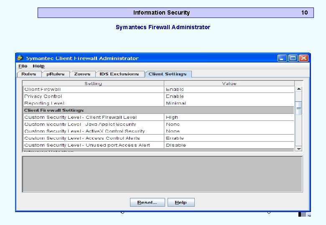
Task: Click the Value column header
Action: pyautogui.click(x=229, y=83)
